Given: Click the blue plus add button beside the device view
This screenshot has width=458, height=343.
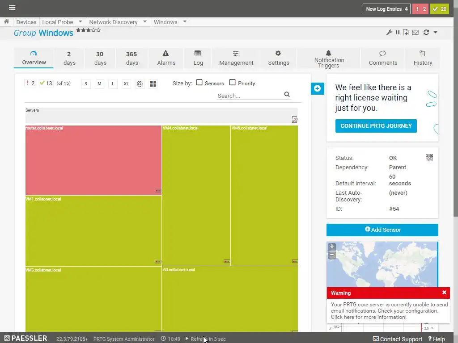Looking at the screenshot, I should pyautogui.click(x=318, y=88).
